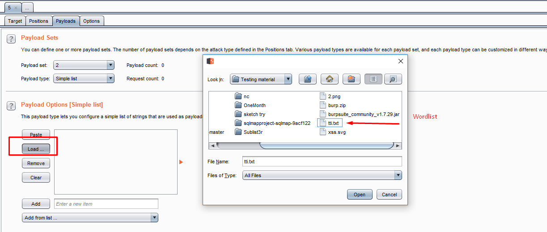Click the Up One Level folder icon
The width and height of the screenshot is (547, 232).
pyautogui.click(x=307, y=79)
